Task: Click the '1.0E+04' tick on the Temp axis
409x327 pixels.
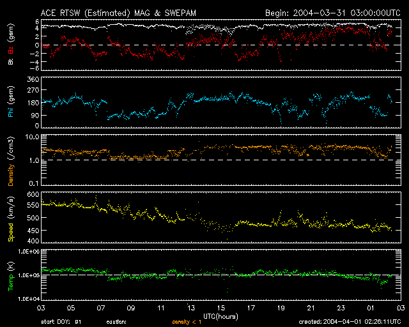Action: [29, 299]
